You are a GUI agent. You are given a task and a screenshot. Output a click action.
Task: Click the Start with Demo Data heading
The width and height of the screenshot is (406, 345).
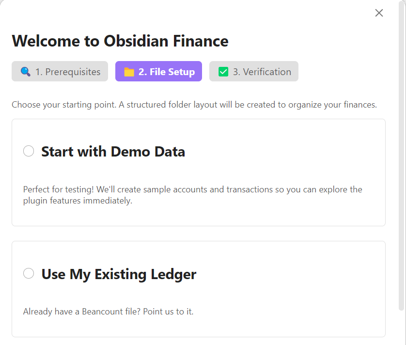click(x=113, y=152)
